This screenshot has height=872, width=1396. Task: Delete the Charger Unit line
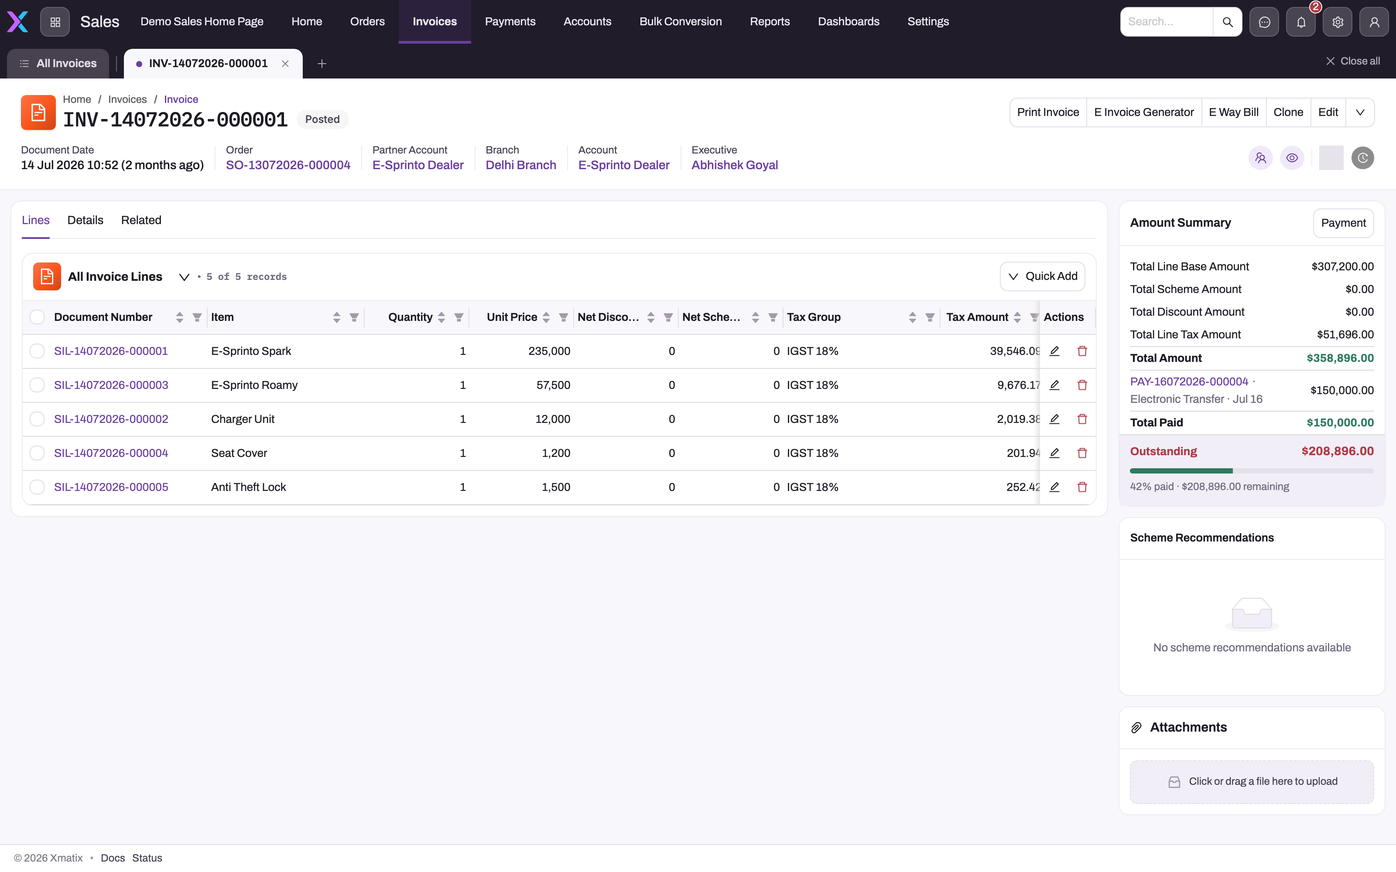[x=1082, y=419]
